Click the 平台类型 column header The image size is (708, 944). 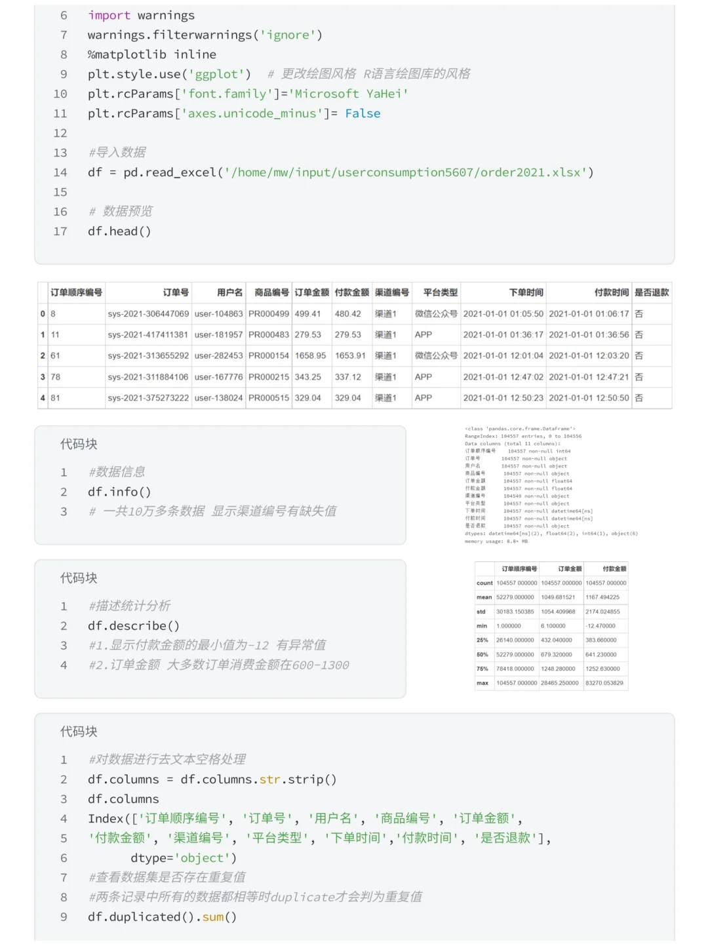pos(440,292)
